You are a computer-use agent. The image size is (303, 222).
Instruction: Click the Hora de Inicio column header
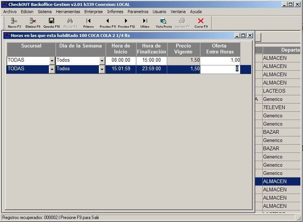click(121, 49)
